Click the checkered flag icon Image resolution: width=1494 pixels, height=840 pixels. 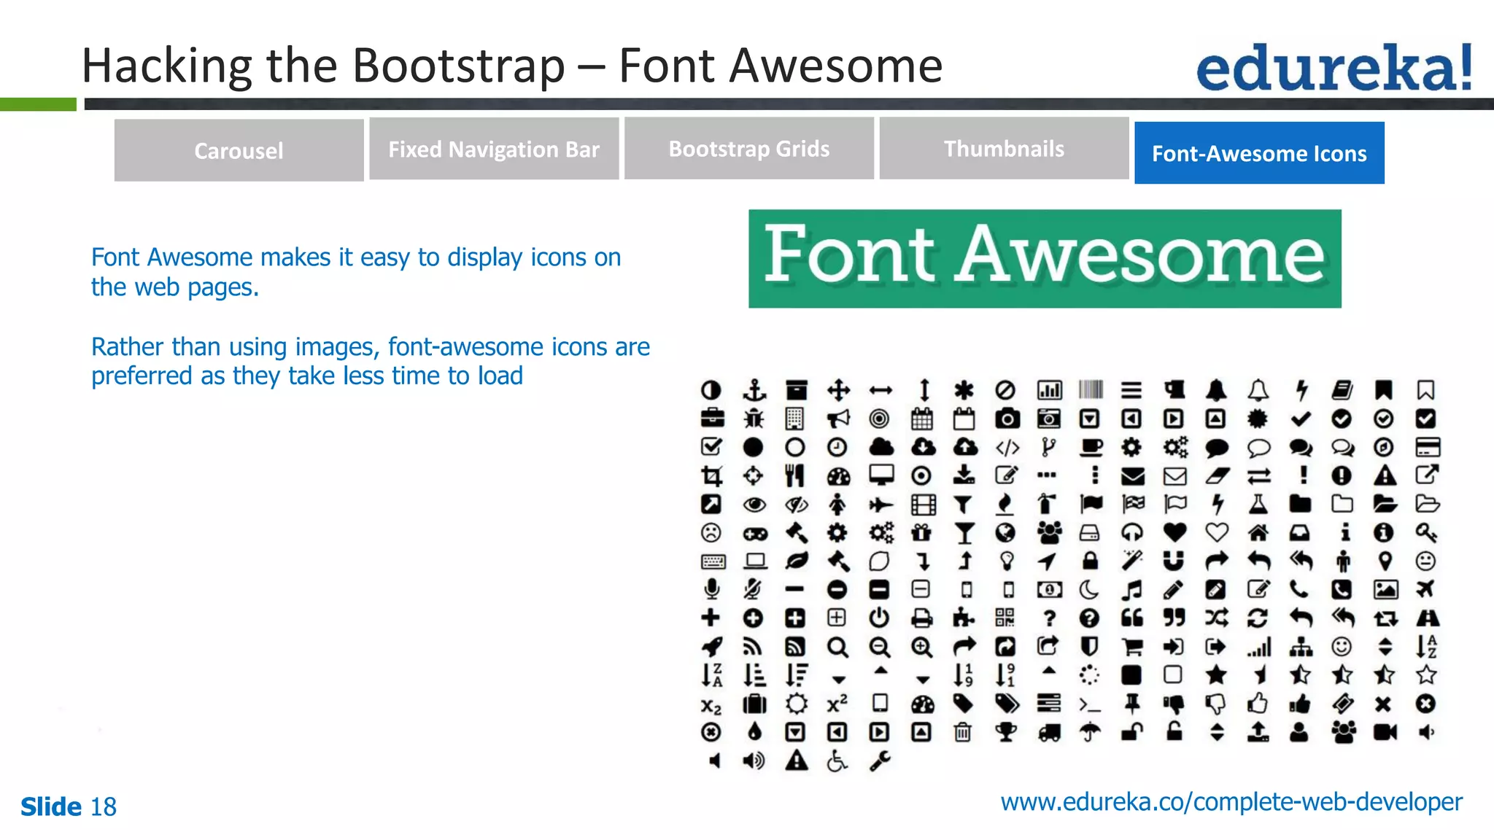tap(1133, 504)
